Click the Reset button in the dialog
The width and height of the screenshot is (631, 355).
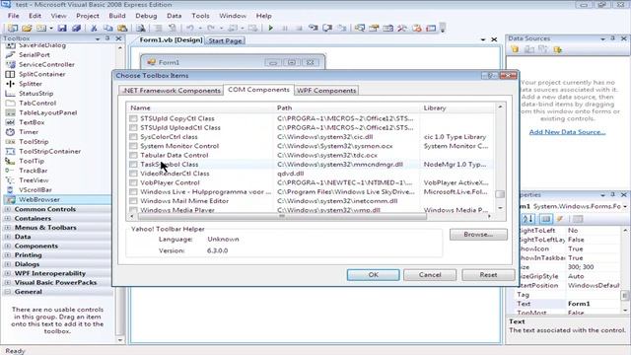[488, 275]
